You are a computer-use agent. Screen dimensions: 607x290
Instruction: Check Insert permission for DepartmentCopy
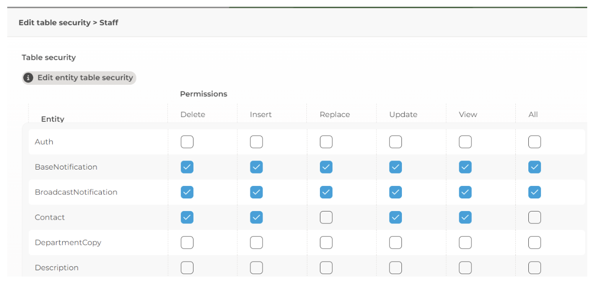tap(256, 242)
